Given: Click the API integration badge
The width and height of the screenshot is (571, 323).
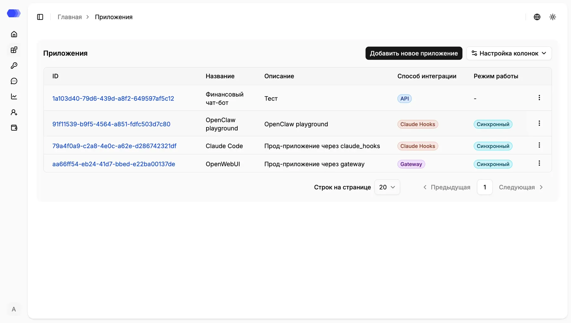Looking at the screenshot, I should tap(404, 98).
